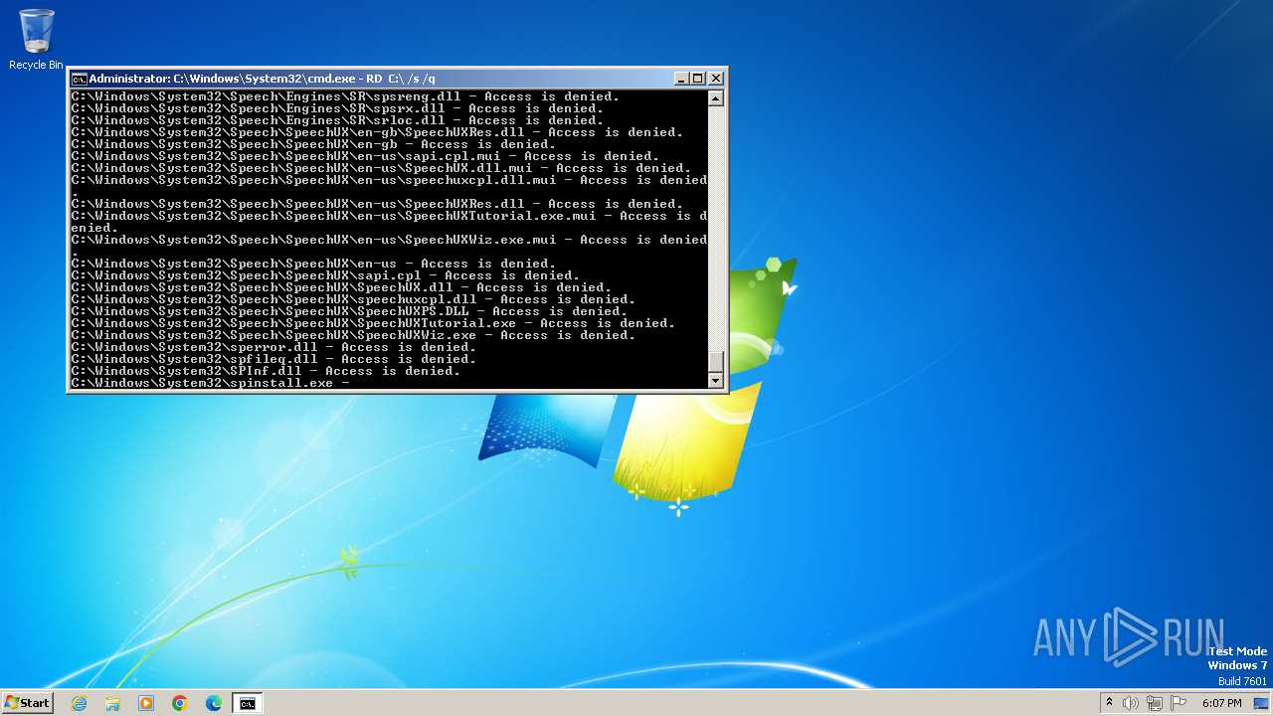Click the SpeechUXTutorial.exe.mui output line
Viewport: 1273px width, 716px height.
(389, 222)
